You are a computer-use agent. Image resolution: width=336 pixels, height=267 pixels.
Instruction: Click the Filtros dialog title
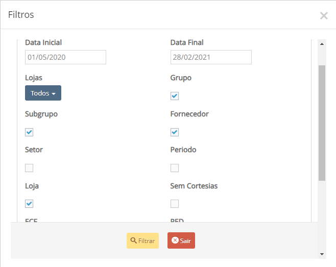point(21,15)
